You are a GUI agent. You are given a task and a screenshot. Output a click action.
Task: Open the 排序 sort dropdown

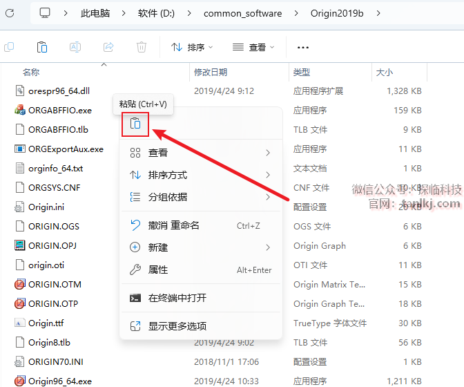[x=192, y=47]
